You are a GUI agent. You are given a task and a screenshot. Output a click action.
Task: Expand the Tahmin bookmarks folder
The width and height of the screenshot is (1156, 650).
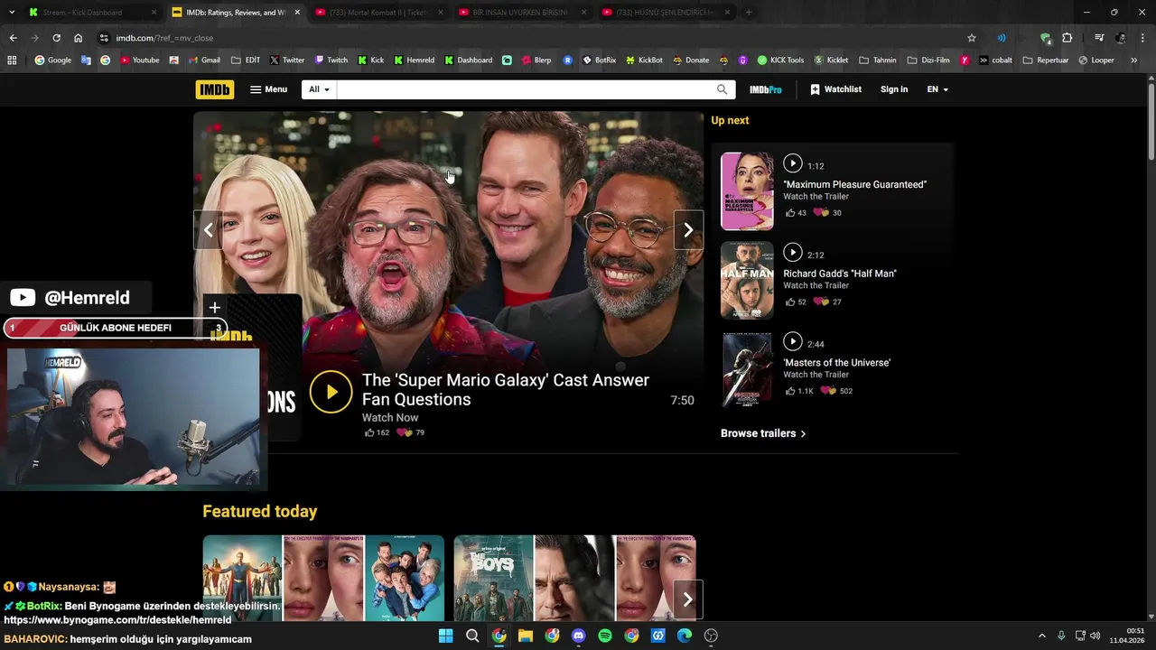click(878, 60)
